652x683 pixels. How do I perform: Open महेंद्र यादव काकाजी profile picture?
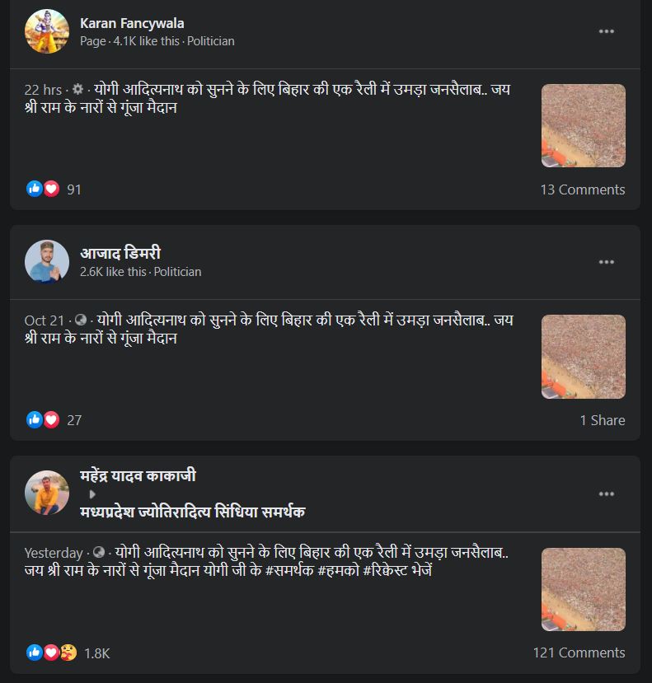coord(46,493)
